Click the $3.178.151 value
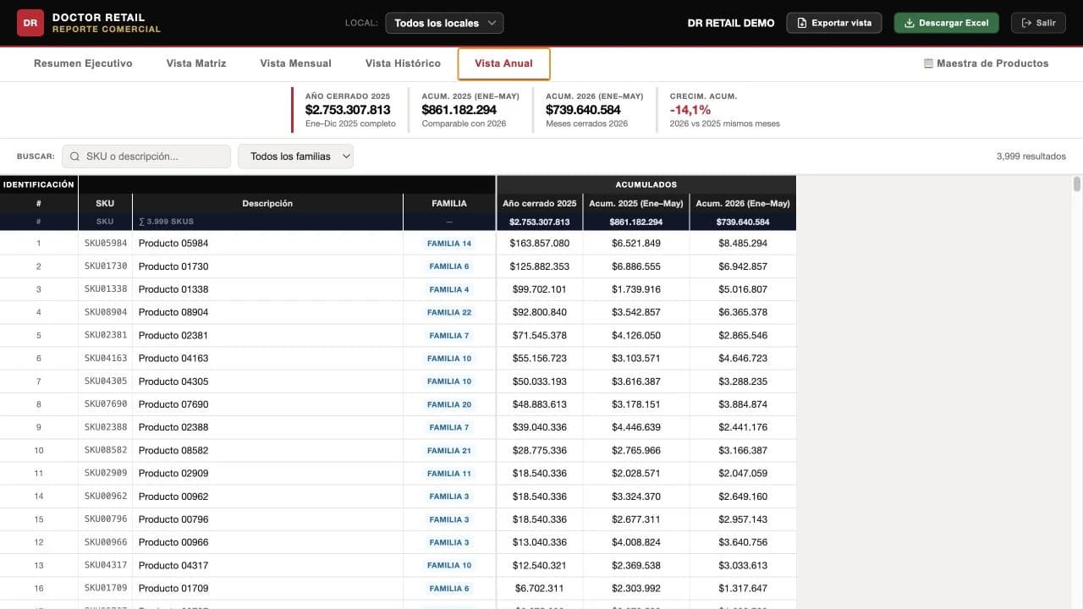The image size is (1083, 609). pyautogui.click(x=636, y=404)
